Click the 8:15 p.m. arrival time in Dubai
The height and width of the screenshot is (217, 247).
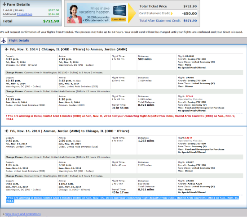click(x=65, y=81)
